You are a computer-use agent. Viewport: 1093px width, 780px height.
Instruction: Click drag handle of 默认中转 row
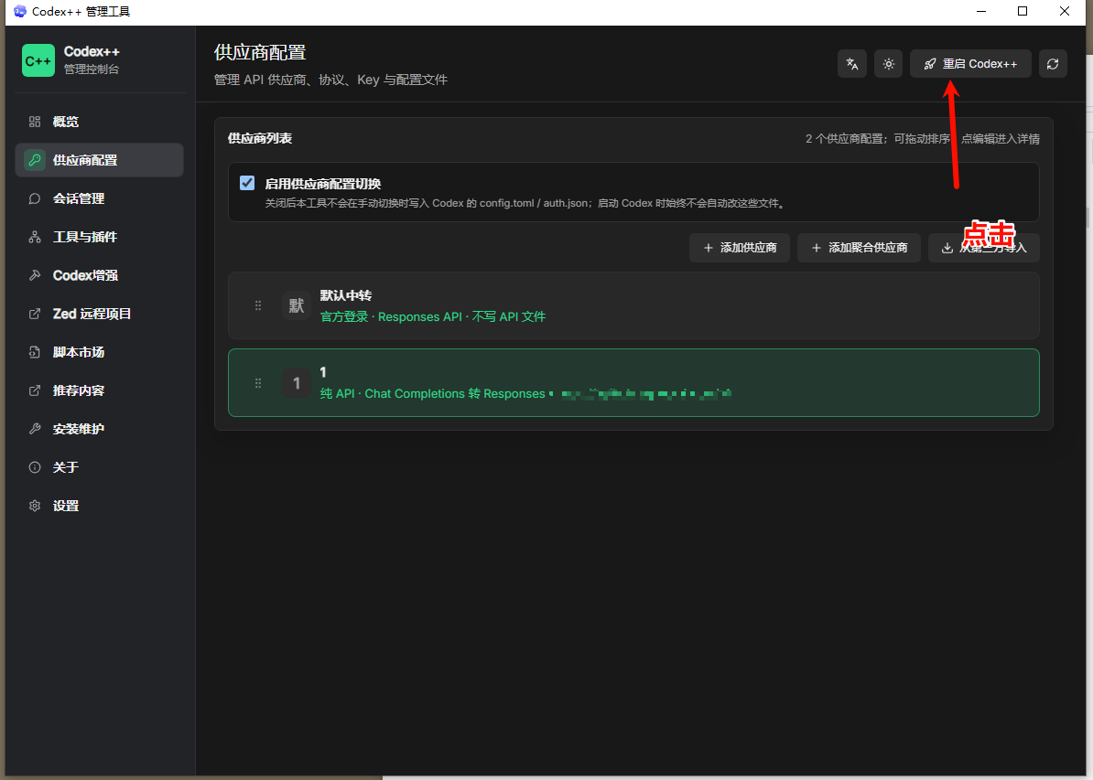coord(258,305)
